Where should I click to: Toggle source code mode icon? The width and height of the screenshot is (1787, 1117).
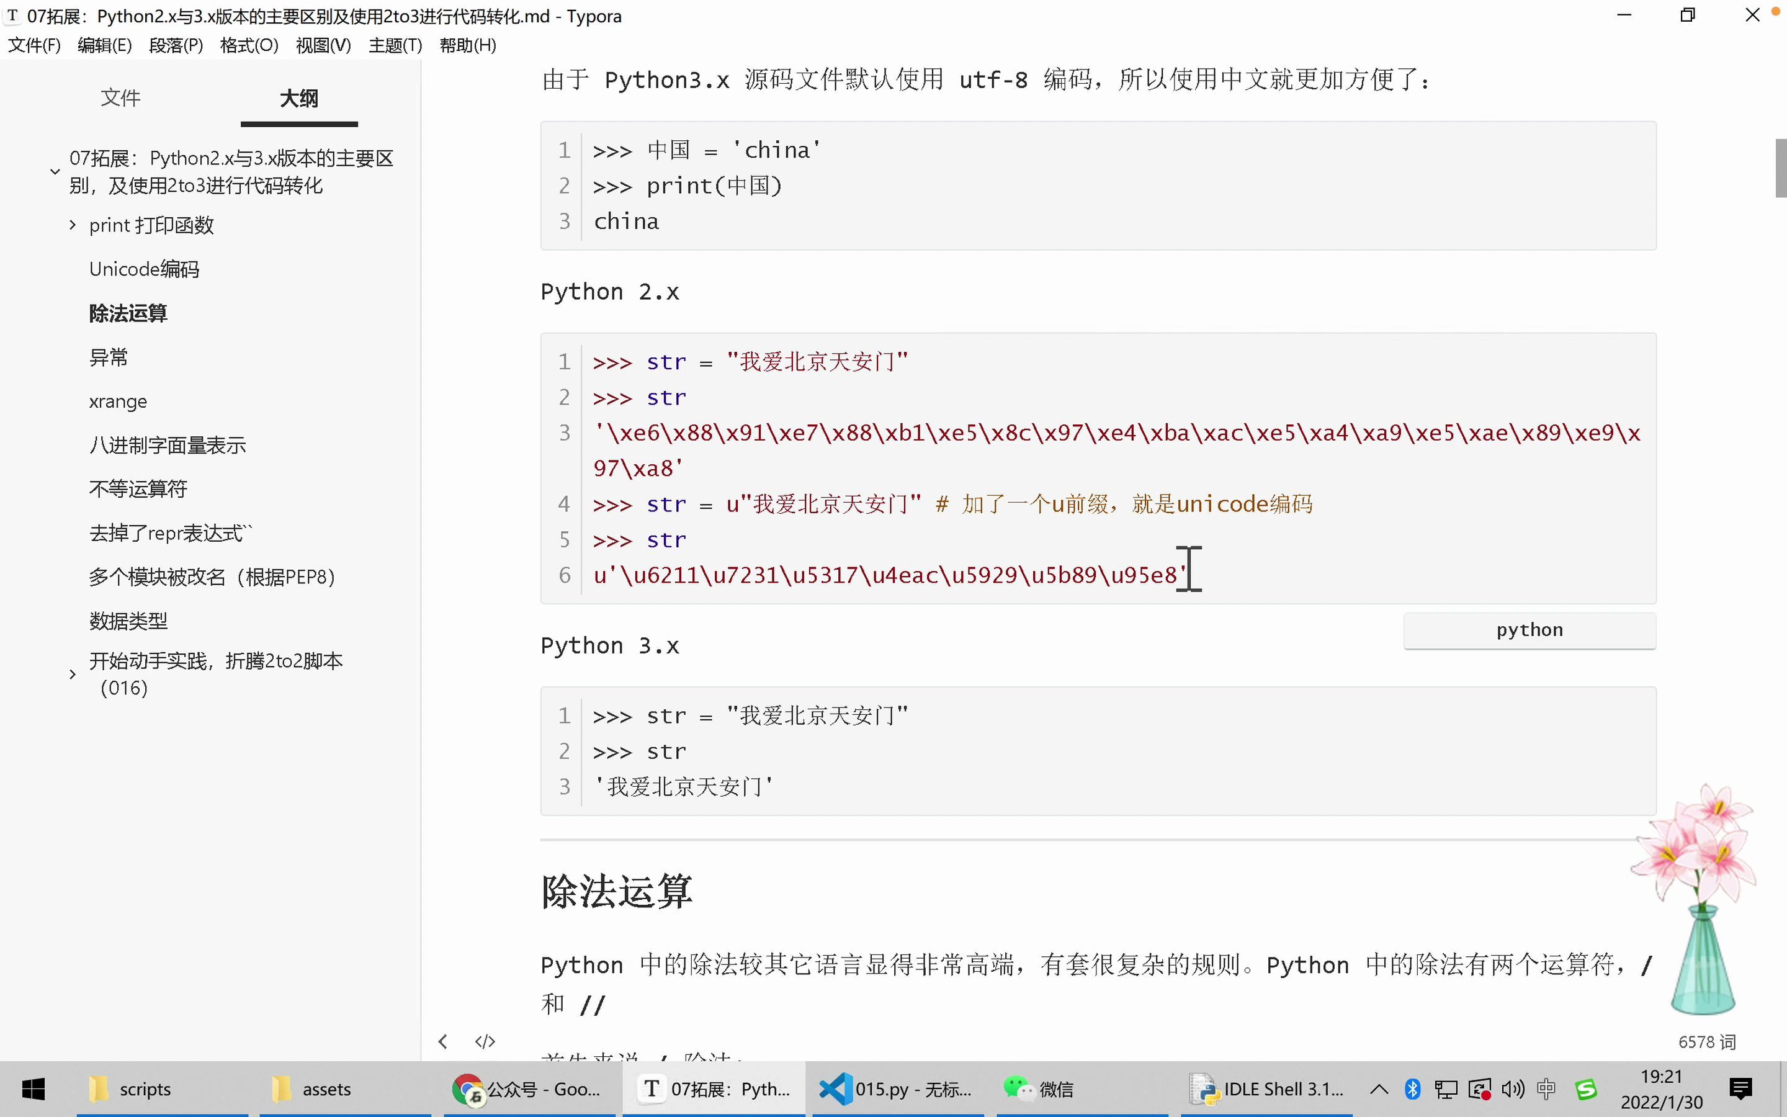[x=485, y=1042]
